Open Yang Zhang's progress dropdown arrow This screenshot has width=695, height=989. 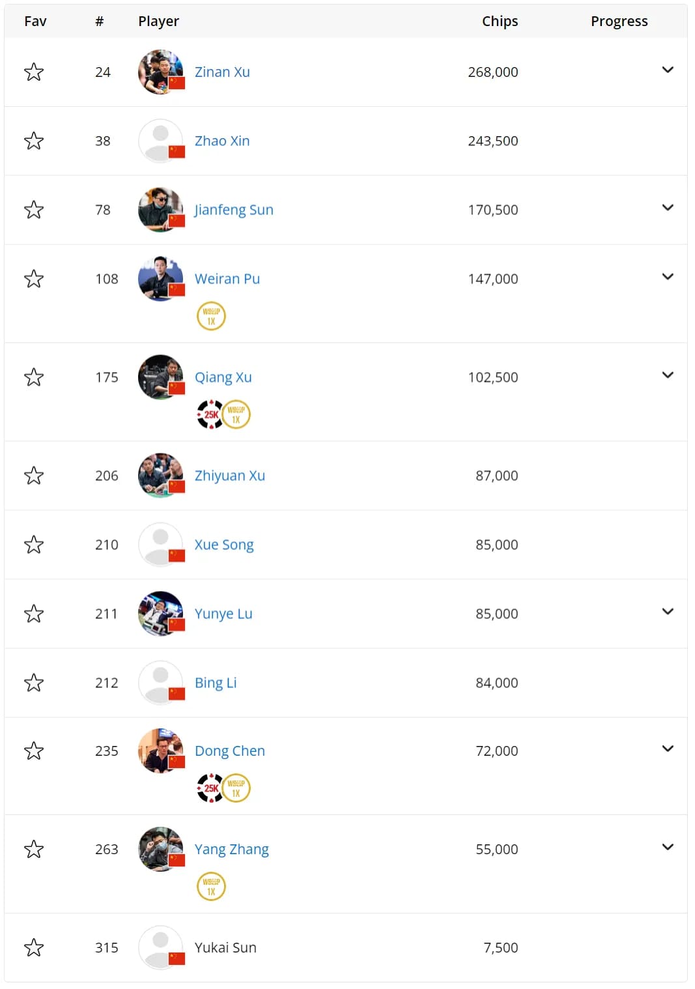pyautogui.click(x=668, y=847)
